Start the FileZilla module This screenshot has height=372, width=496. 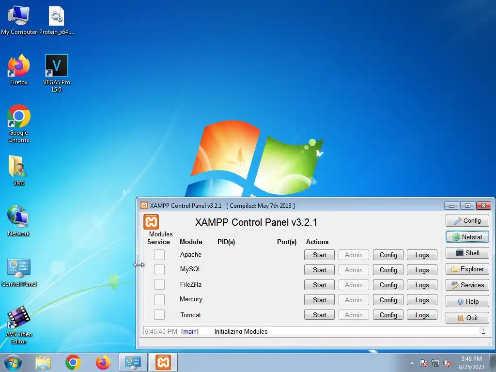click(x=319, y=285)
